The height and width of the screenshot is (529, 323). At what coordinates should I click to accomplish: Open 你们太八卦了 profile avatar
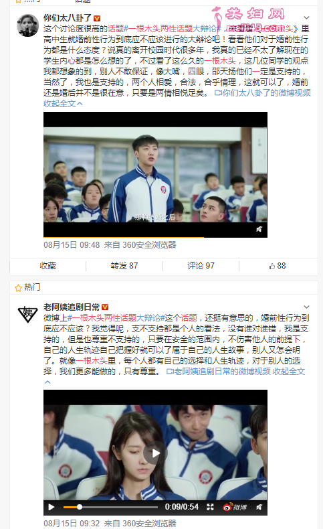(27, 25)
